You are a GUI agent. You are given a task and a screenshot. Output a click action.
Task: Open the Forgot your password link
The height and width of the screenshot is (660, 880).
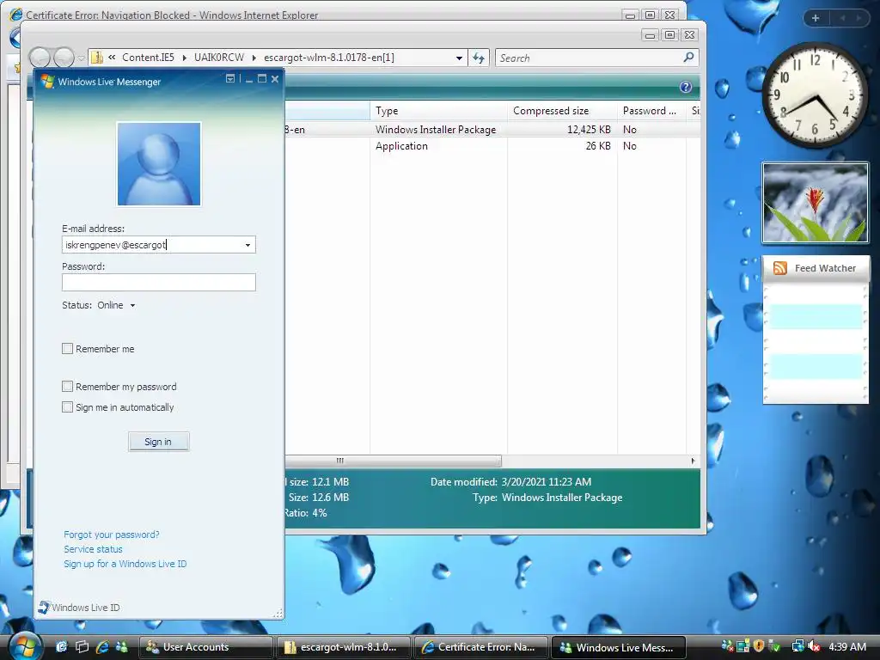click(x=111, y=535)
